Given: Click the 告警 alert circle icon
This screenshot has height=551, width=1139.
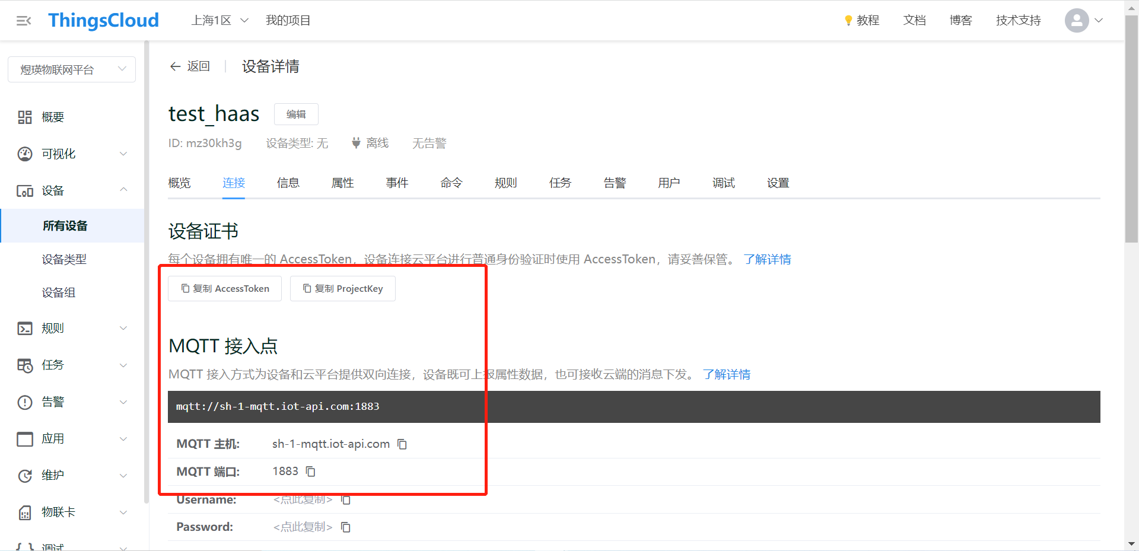Looking at the screenshot, I should pyautogui.click(x=25, y=402).
